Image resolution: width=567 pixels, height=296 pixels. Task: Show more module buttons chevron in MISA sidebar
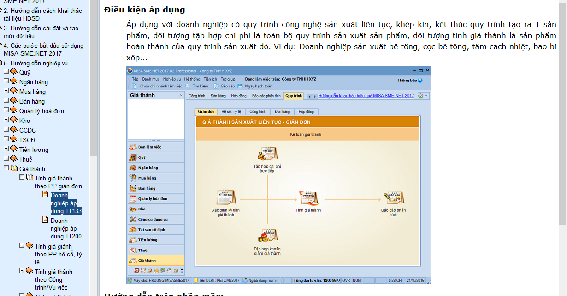click(182, 271)
